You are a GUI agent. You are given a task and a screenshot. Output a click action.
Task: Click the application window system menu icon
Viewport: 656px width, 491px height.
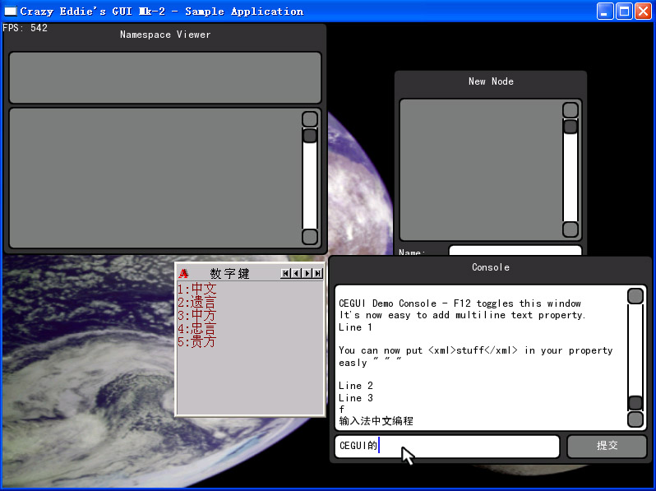pyautogui.click(x=10, y=12)
